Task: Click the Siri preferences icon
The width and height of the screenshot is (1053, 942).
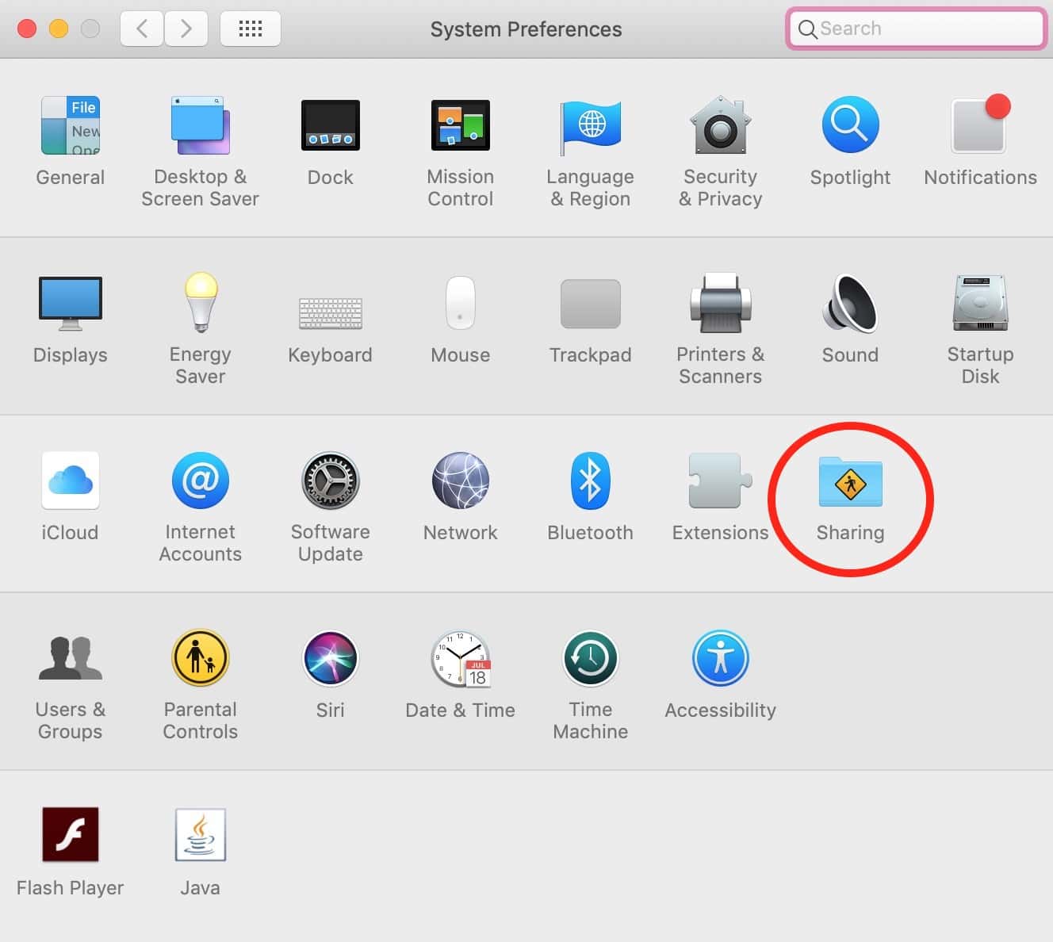Action: pos(330,659)
